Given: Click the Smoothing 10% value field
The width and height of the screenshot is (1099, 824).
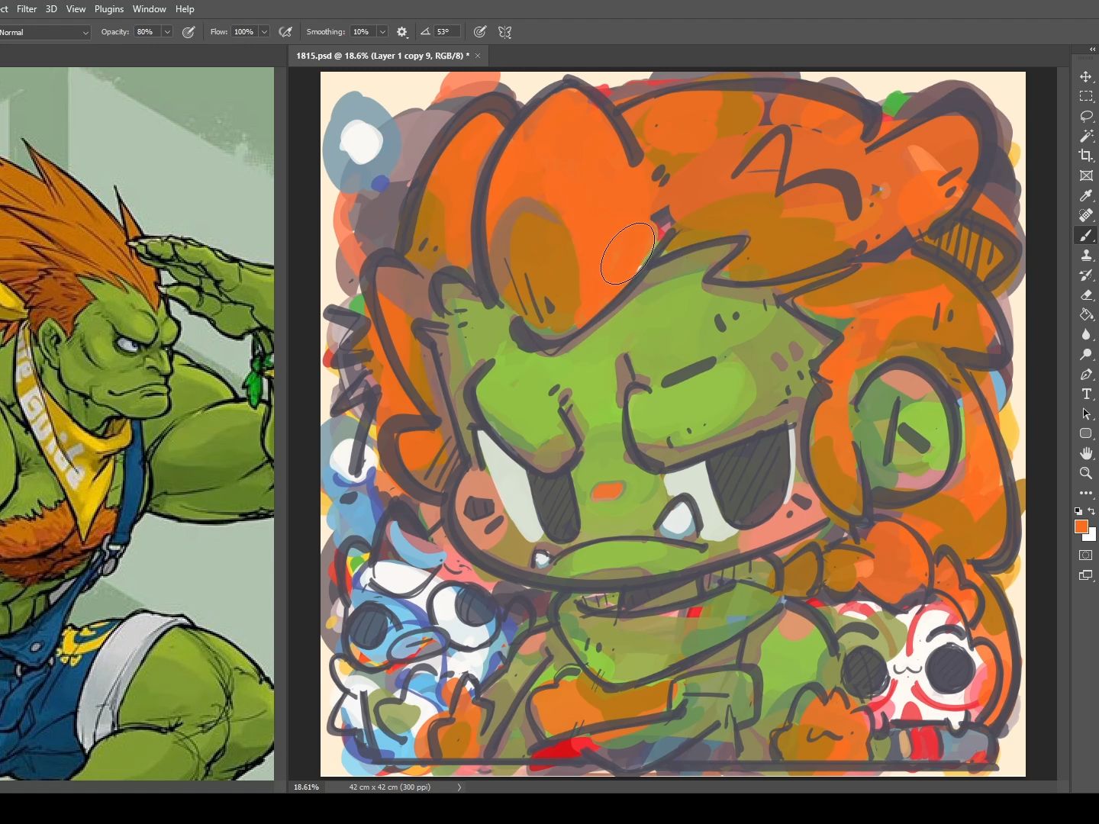Looking at the screenshot, I should [x=363, y=32].
